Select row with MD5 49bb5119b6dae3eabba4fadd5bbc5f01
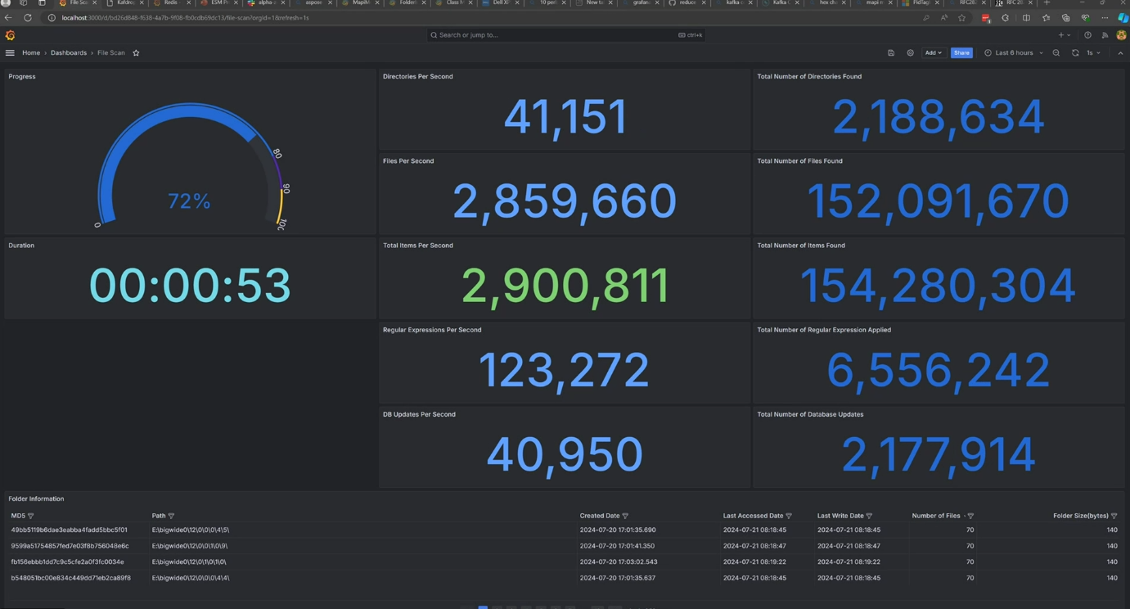The height and width of the screenshot is (609, 1130). click(565, 530)
